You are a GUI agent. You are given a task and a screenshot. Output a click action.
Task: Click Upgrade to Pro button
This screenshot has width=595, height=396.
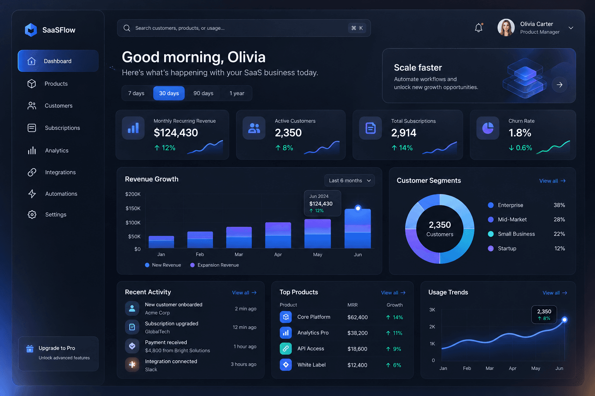[58, 354]
